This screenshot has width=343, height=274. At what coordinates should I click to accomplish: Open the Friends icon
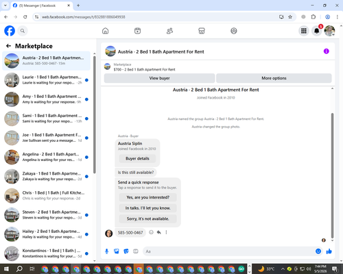tap(169, 31)
